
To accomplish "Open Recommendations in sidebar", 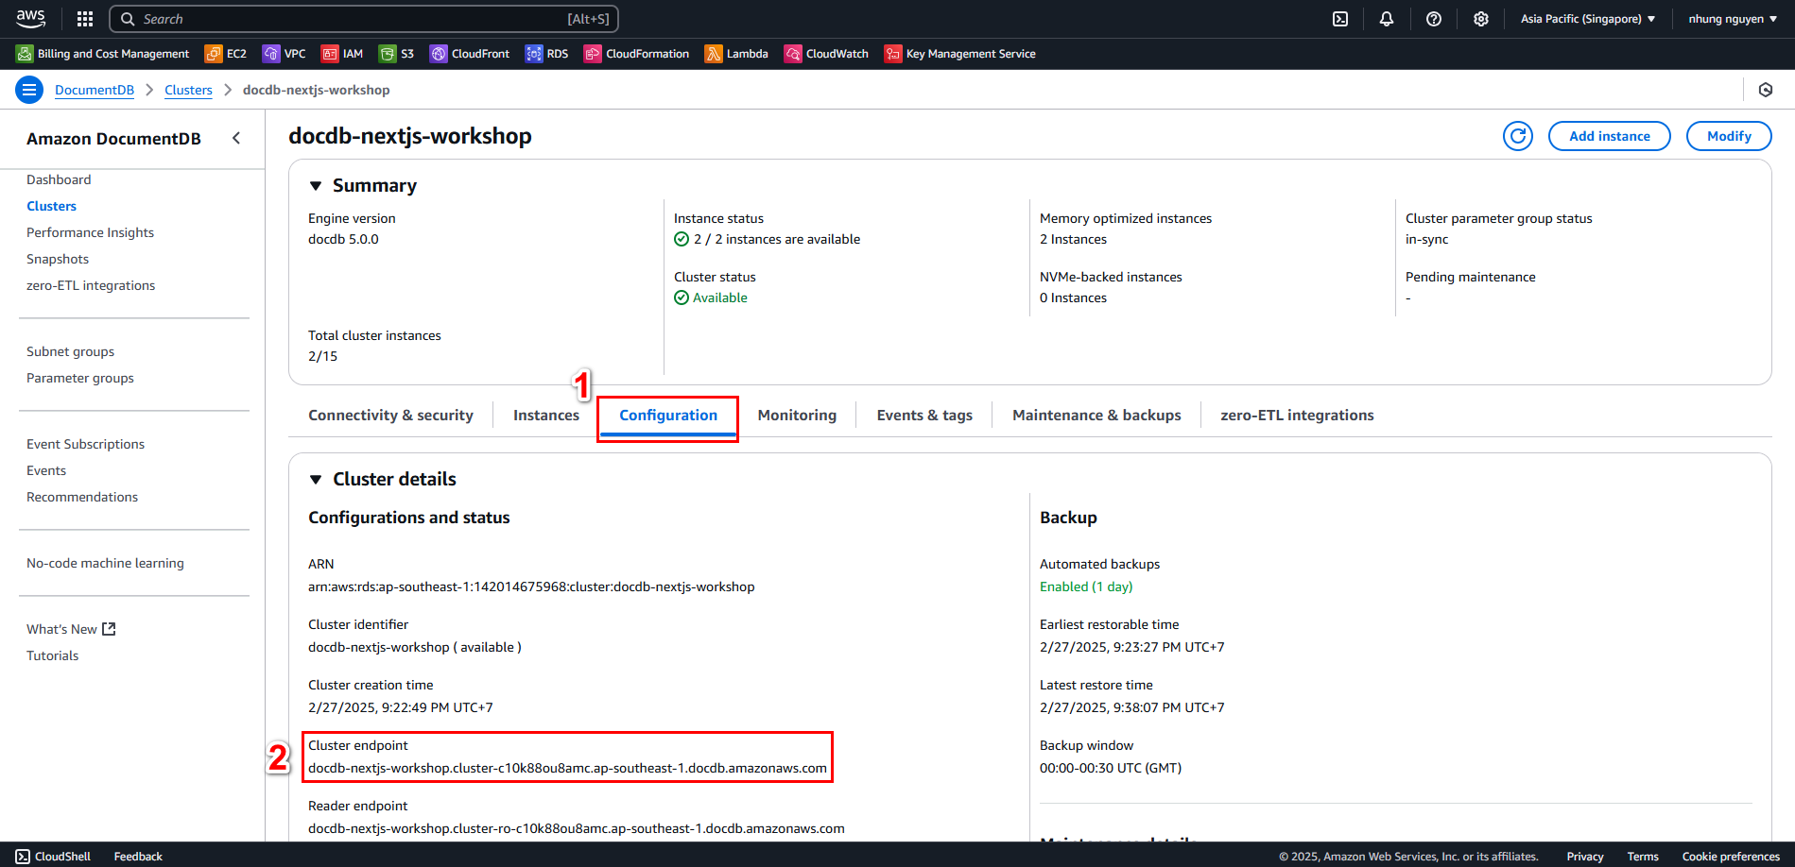I will (x=82, y=497).
